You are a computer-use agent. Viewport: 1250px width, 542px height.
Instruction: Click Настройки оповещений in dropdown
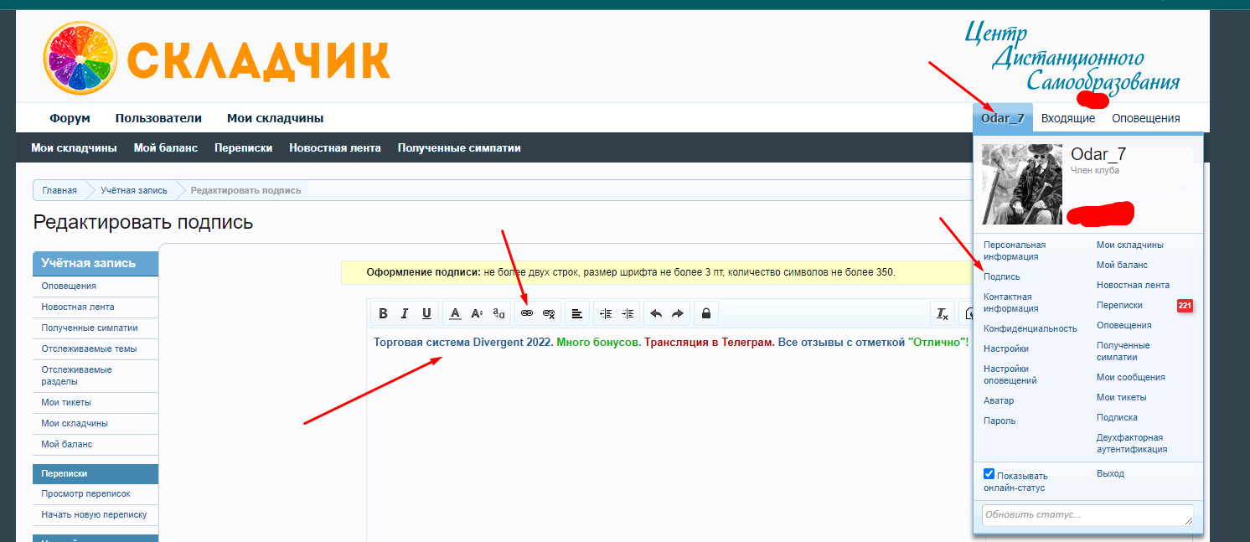tap(1010, 374)
